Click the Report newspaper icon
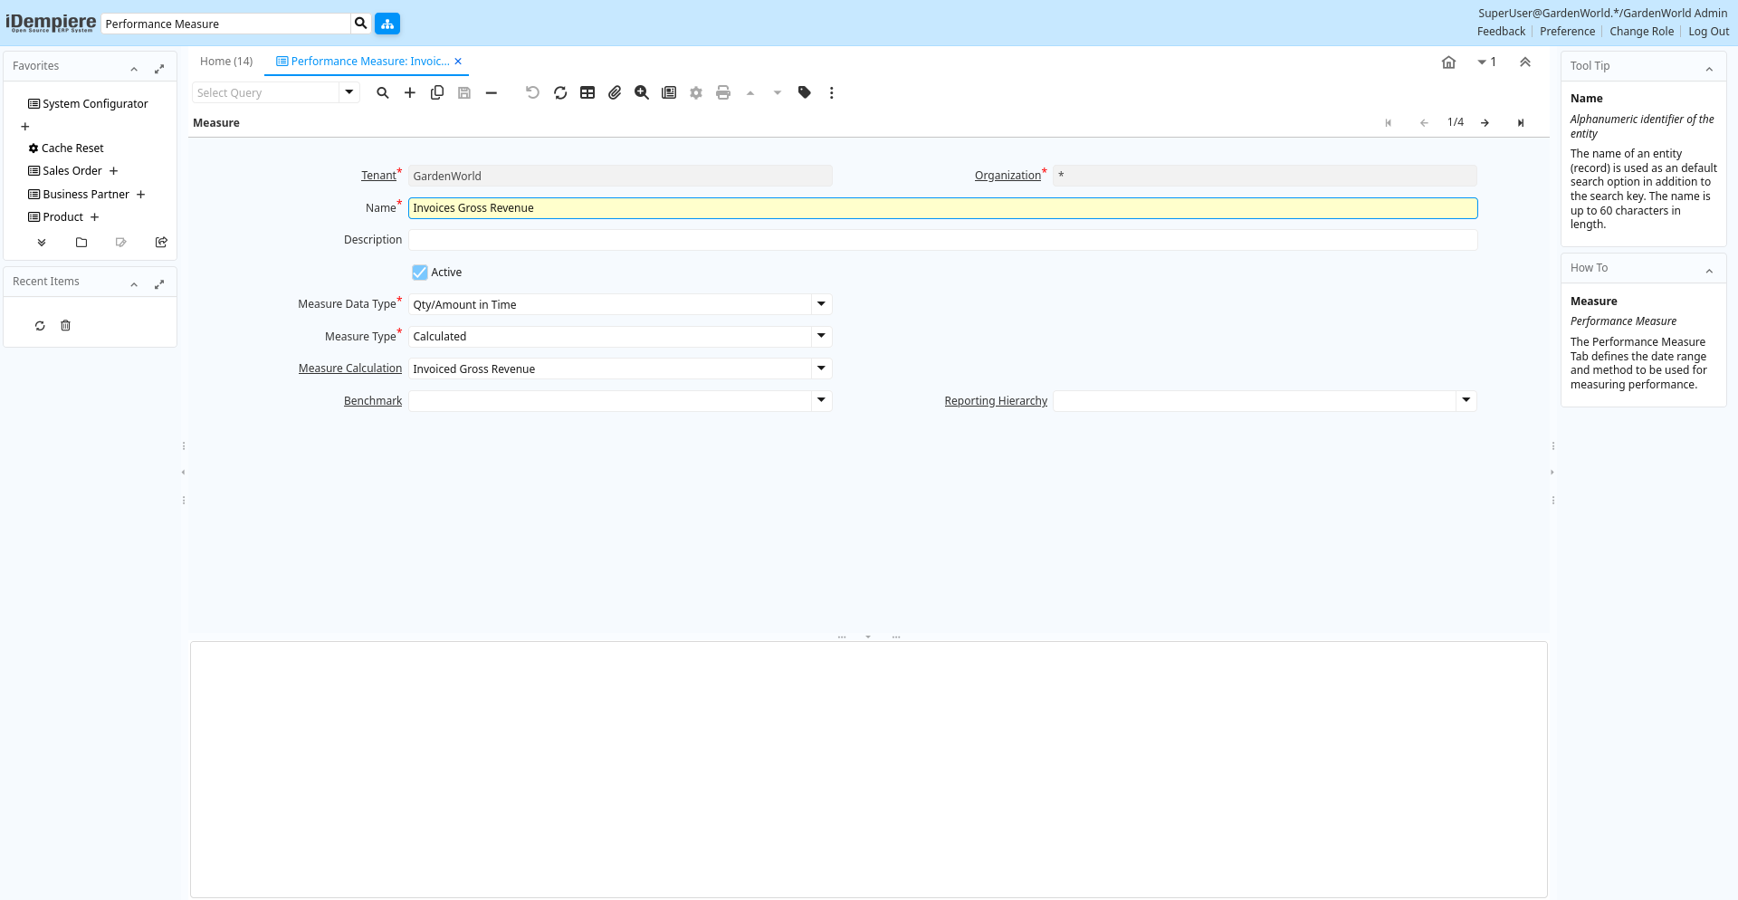 [669, 92]
